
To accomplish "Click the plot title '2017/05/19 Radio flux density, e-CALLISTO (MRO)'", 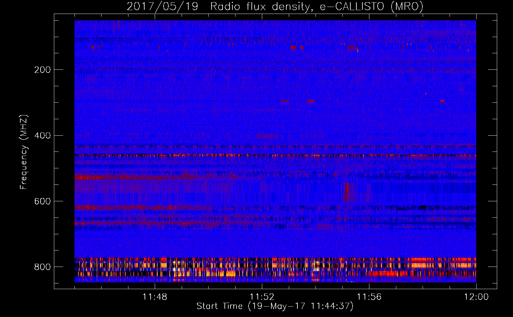I will point(275,7).
